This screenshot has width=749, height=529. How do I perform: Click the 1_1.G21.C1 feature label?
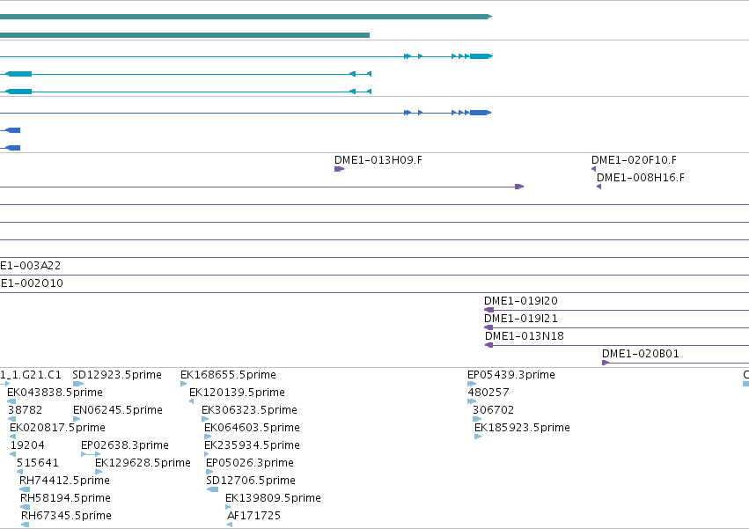(x=31, y=375)
